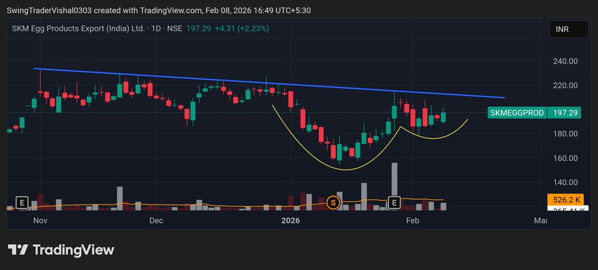Viewport: 598px width, 270px height.
Task: Click the earnings E marker near February
Action: [395, 202]
